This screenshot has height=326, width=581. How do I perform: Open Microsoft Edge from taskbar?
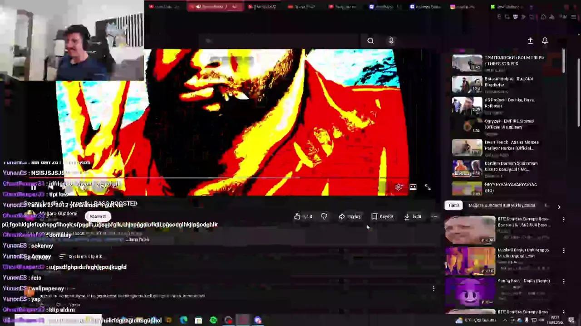pos(183,321)
